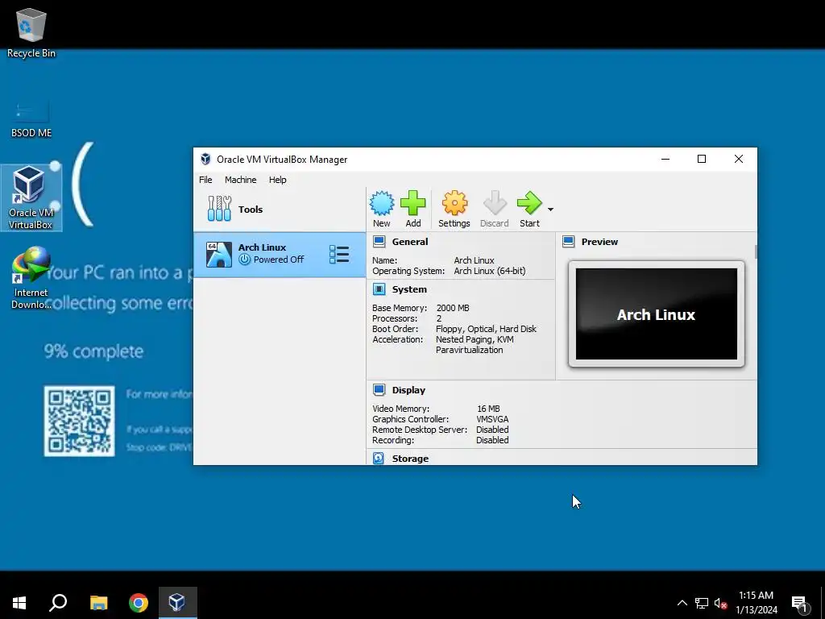The height and width of the screenshot is (619, 825).
Task: Click the Preview section header
Action: point(599,242)
